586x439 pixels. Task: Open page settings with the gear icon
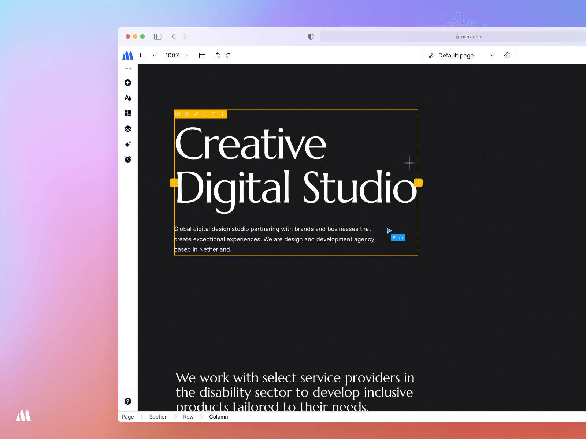507,55
